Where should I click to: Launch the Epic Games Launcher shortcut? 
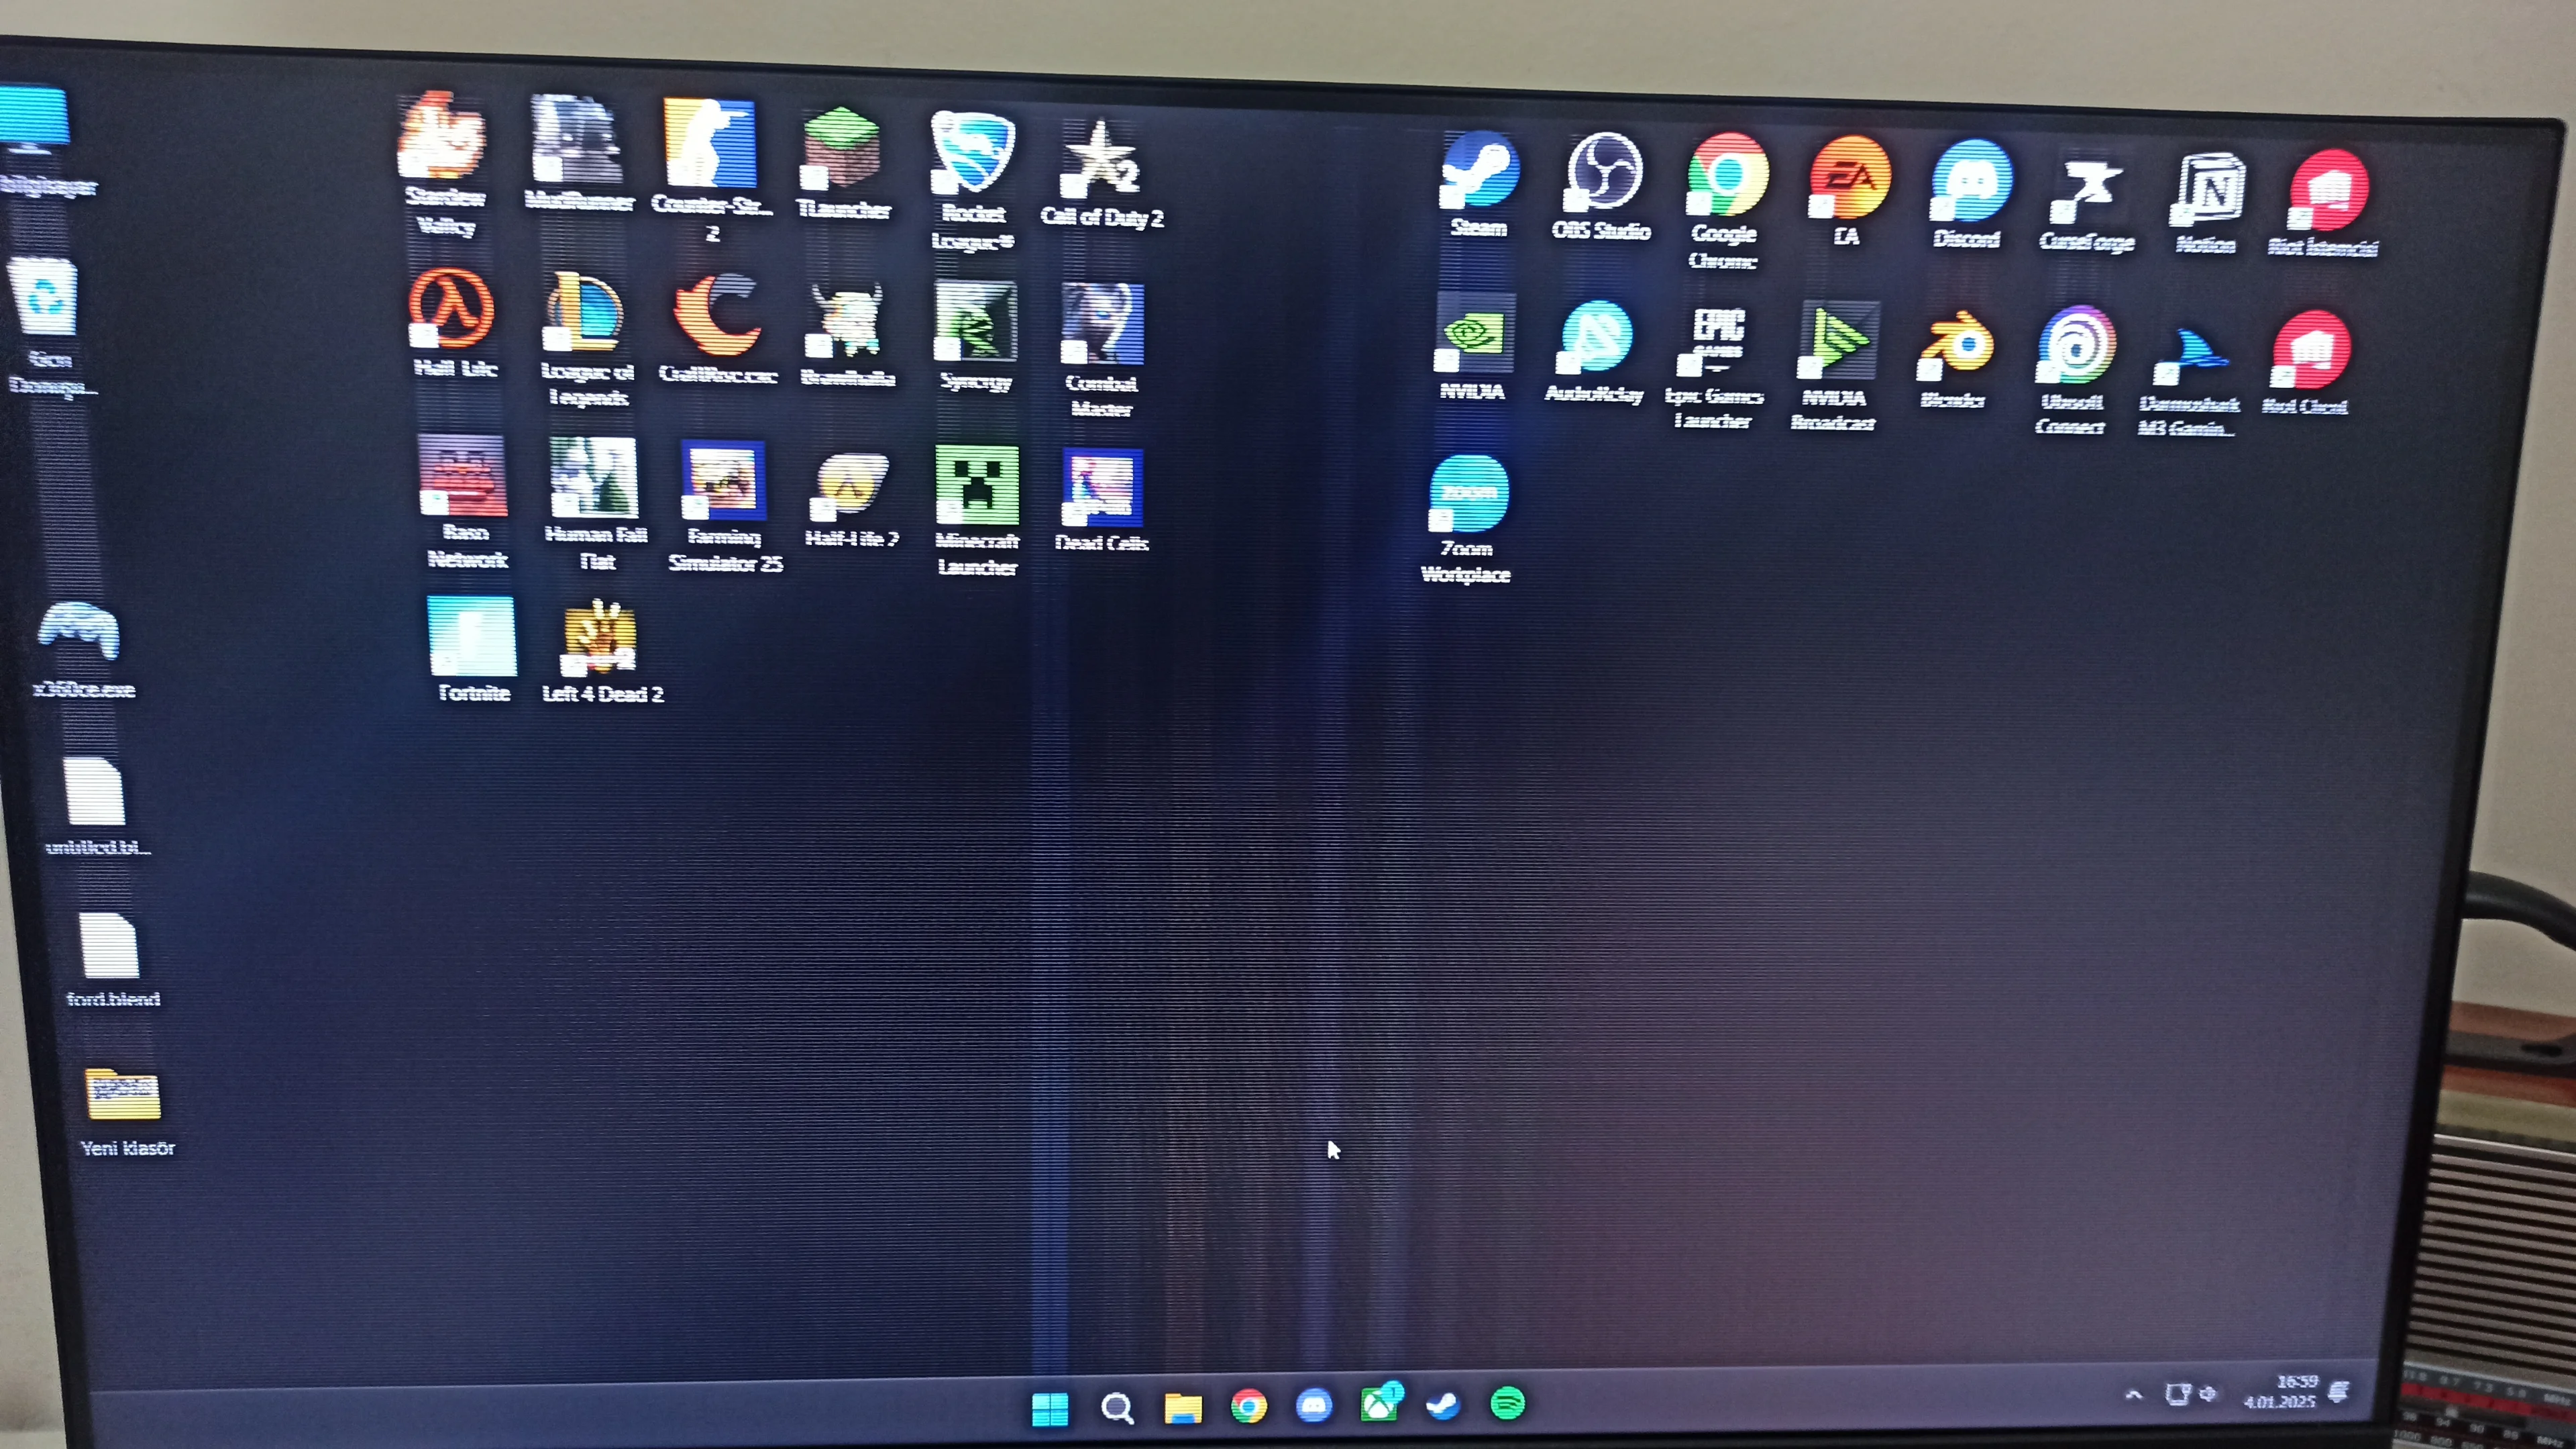[1717, 341]
